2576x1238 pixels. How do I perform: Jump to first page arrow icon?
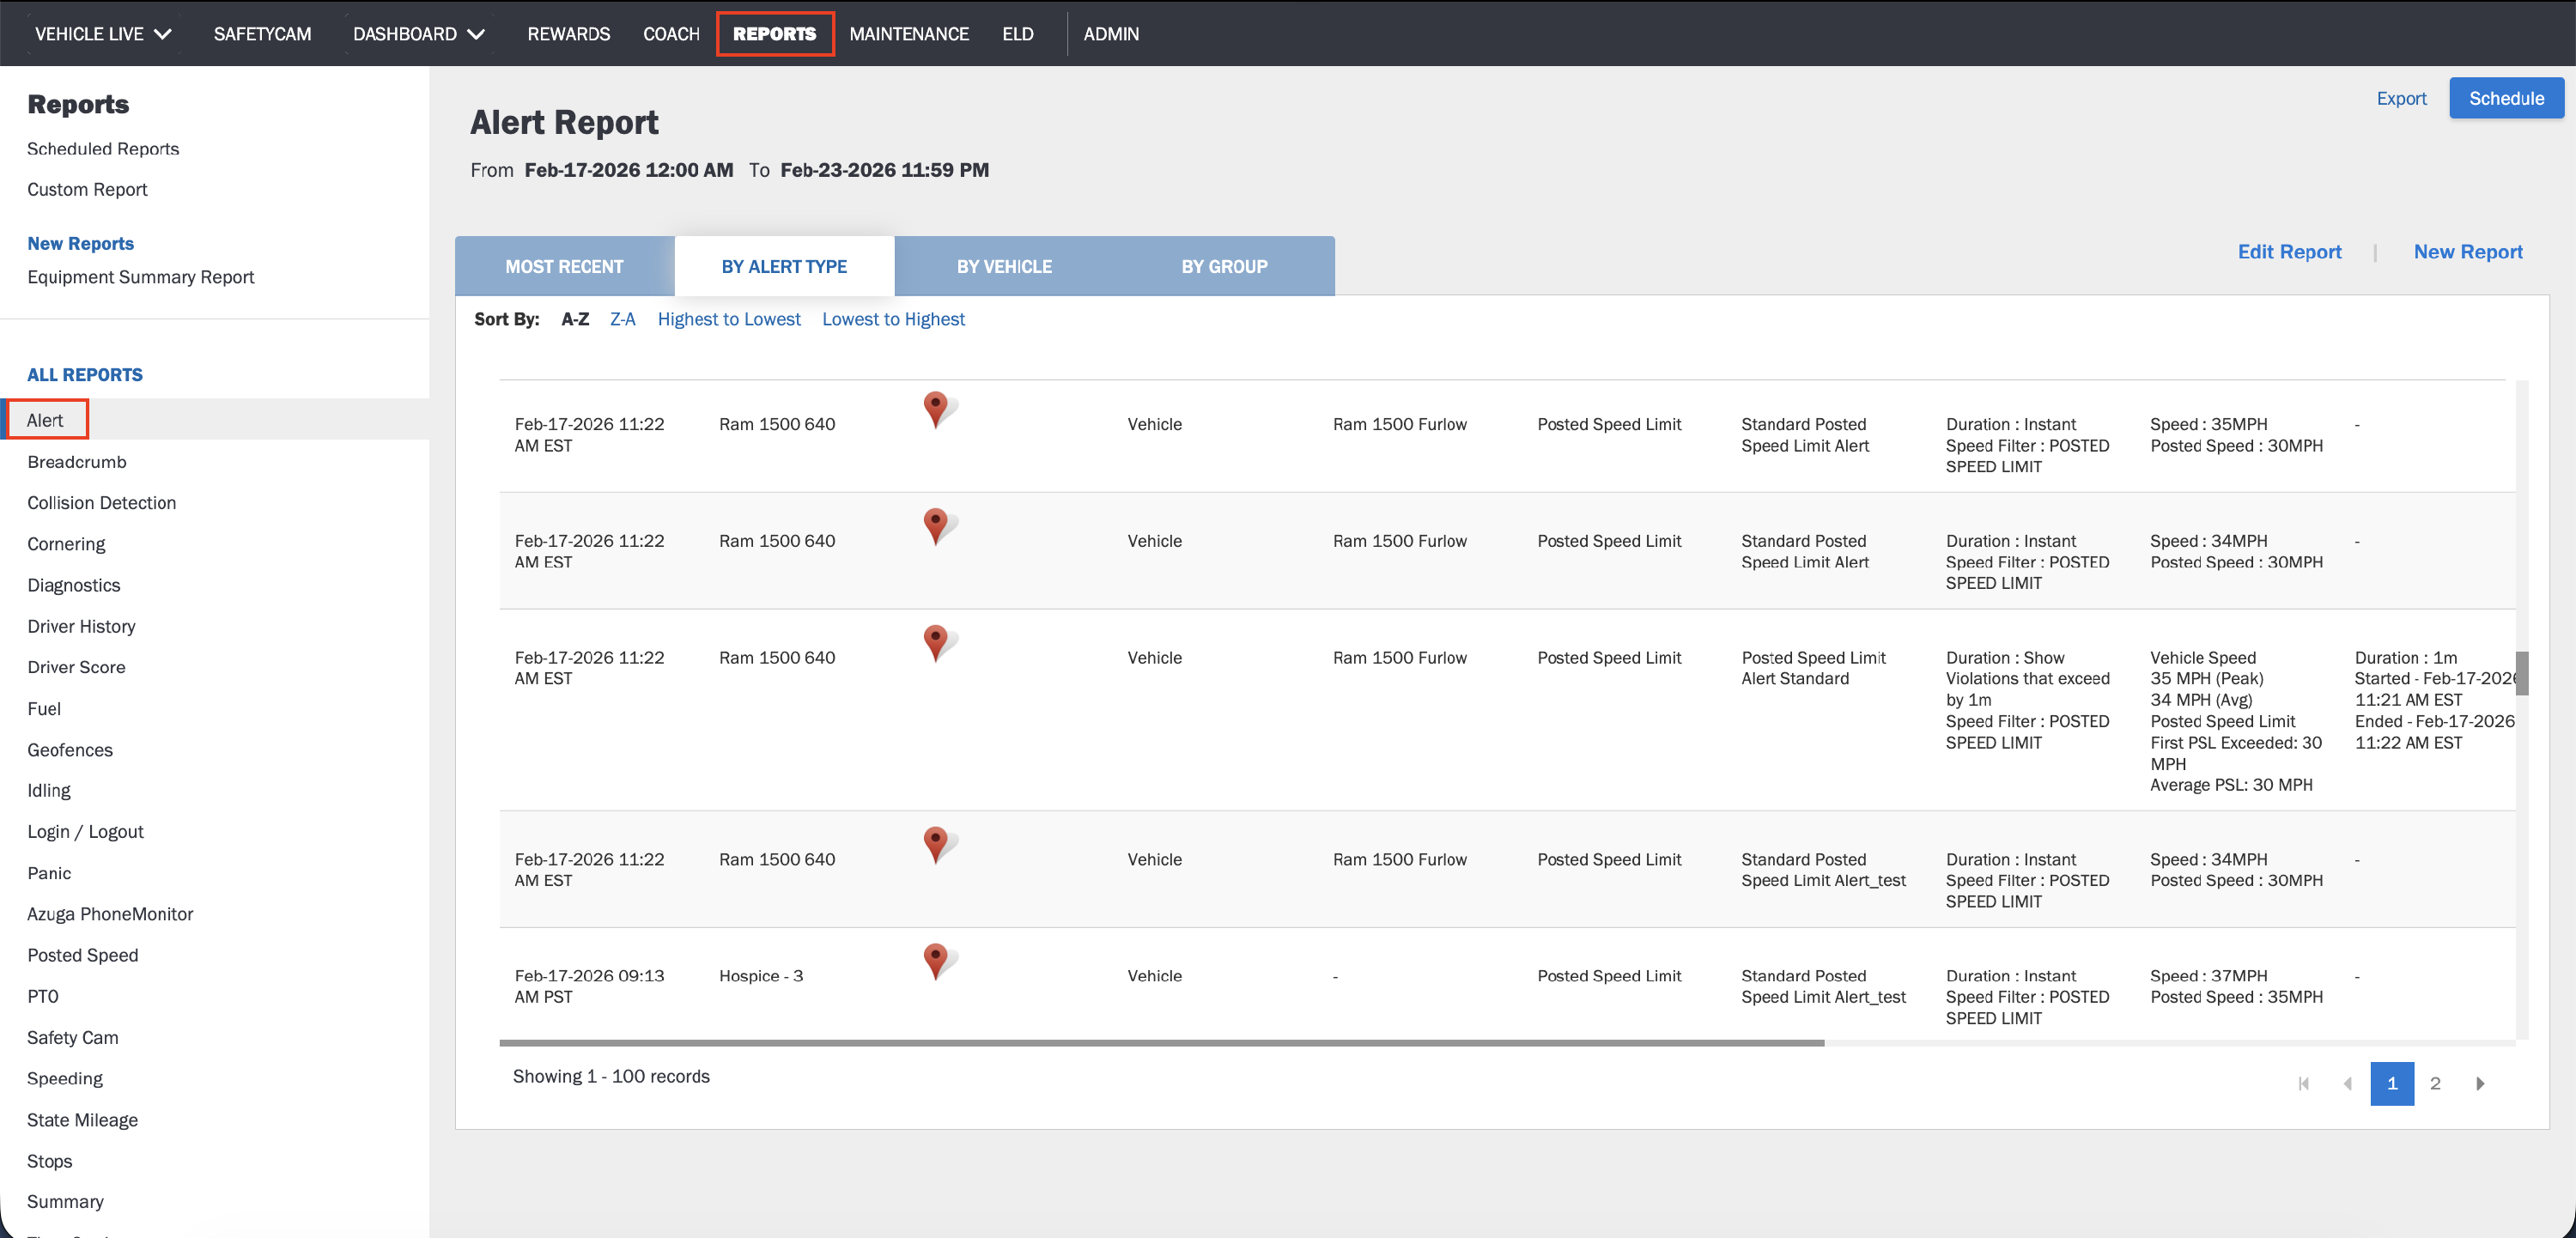tap(2303, 1083)
